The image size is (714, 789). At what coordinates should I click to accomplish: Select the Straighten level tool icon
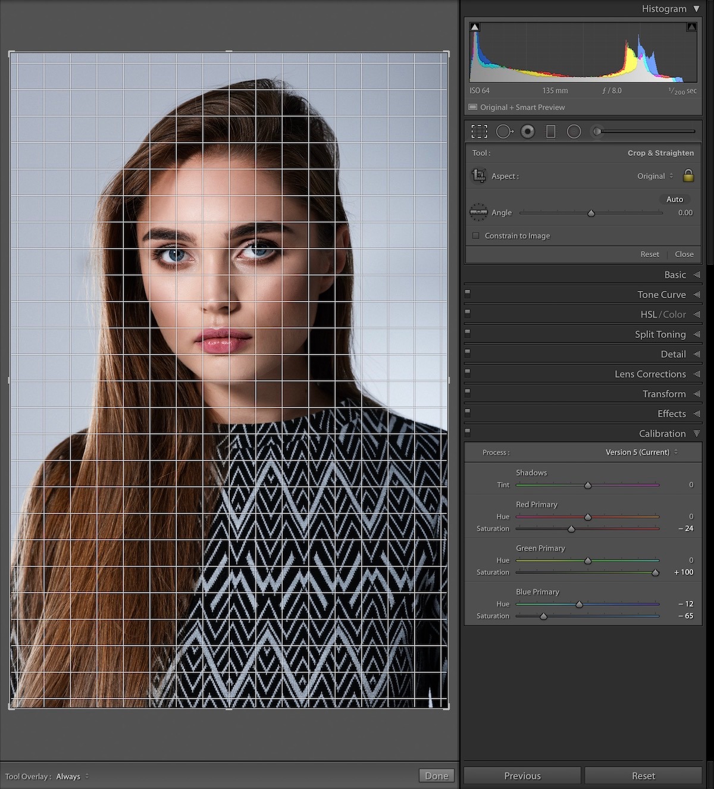coord(478,212)
